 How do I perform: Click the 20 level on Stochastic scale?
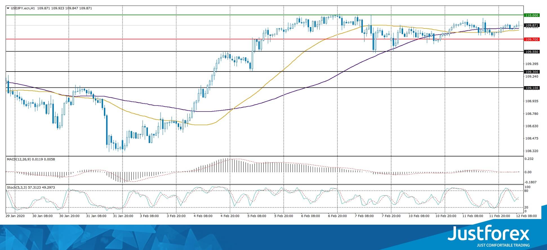526,207
